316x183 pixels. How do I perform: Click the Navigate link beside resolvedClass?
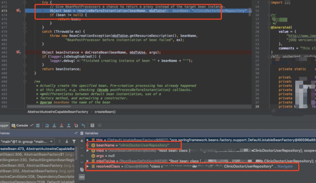tap(285, 166)
